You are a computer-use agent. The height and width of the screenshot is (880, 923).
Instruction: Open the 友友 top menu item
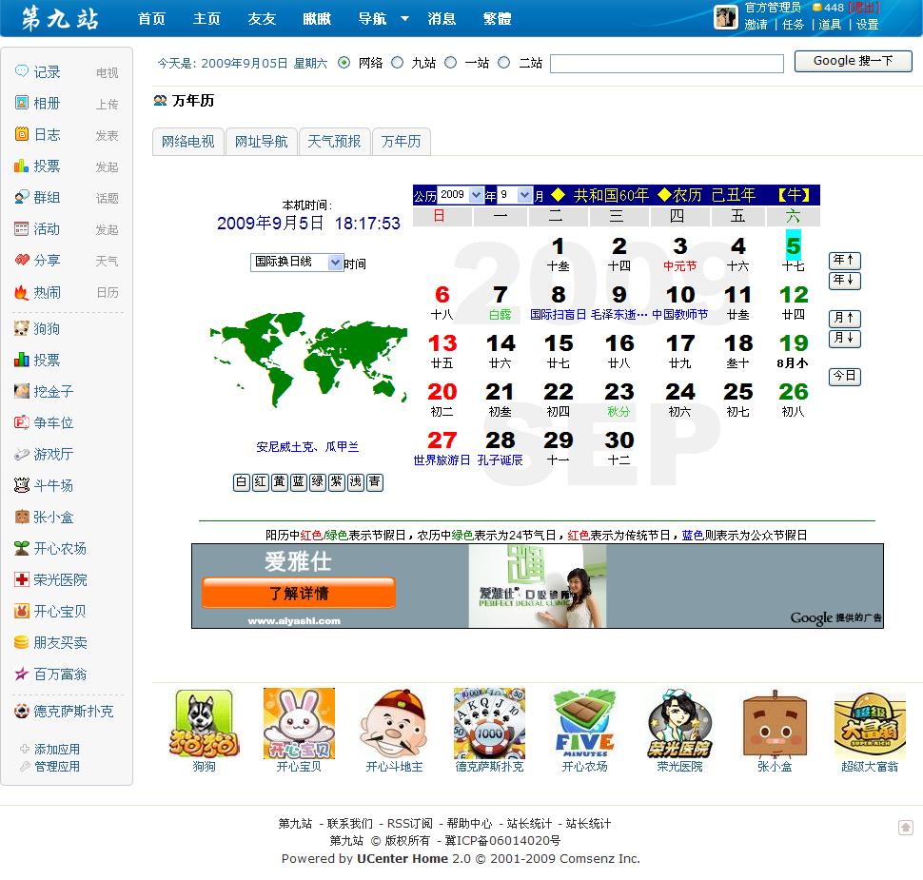click(x=262, y=19)
